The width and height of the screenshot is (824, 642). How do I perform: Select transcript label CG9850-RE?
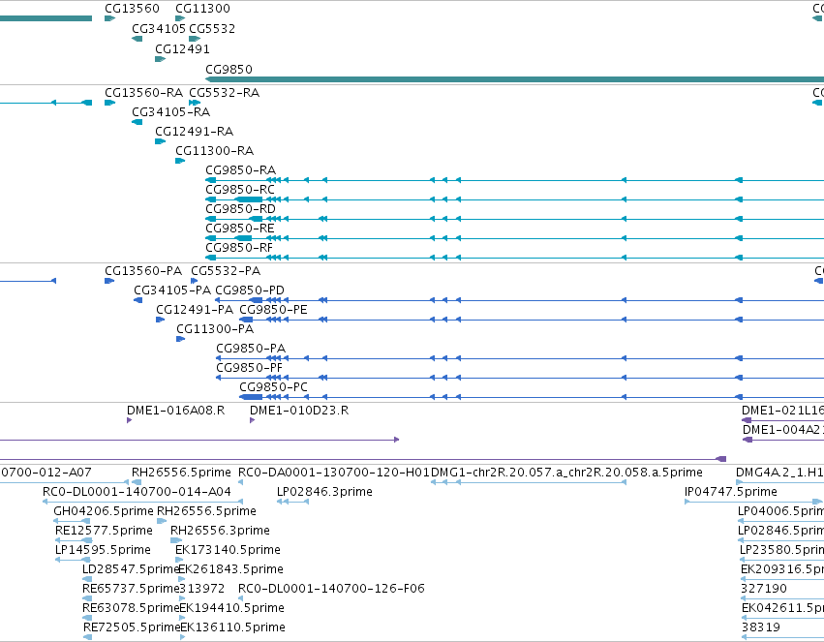239,229
